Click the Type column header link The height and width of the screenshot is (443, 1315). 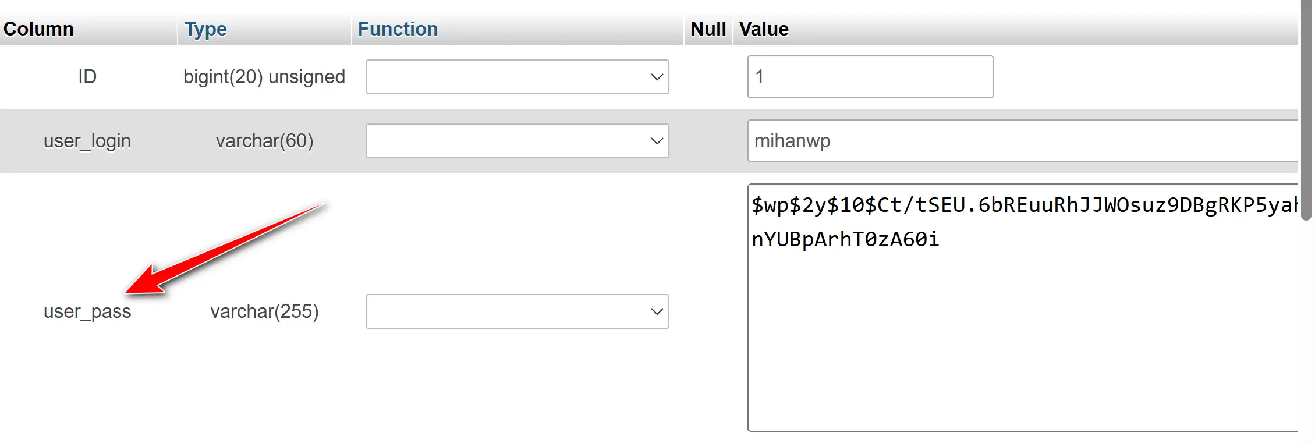[x=205, y=29]
